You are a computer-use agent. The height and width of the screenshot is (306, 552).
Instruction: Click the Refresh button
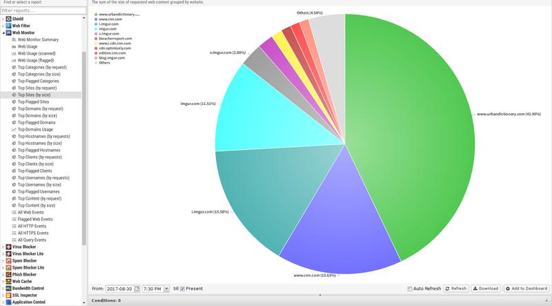(x=455, y=288)
